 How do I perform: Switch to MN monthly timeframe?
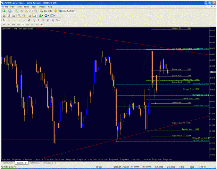pos(42,25)
